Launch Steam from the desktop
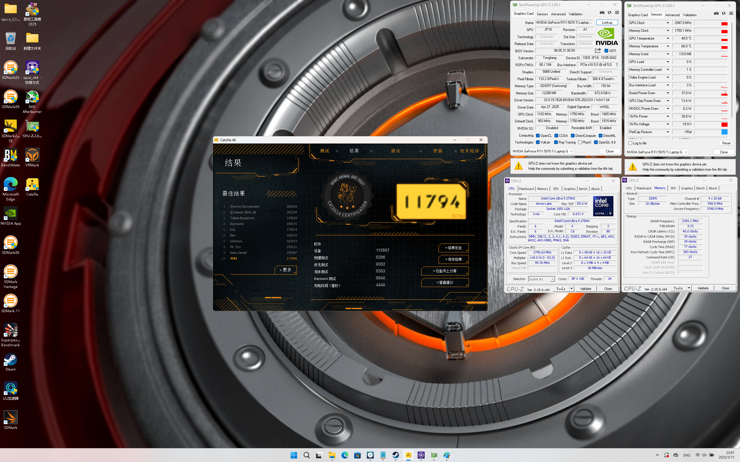This screenshot has height=462, width=740. click(10, 362)
